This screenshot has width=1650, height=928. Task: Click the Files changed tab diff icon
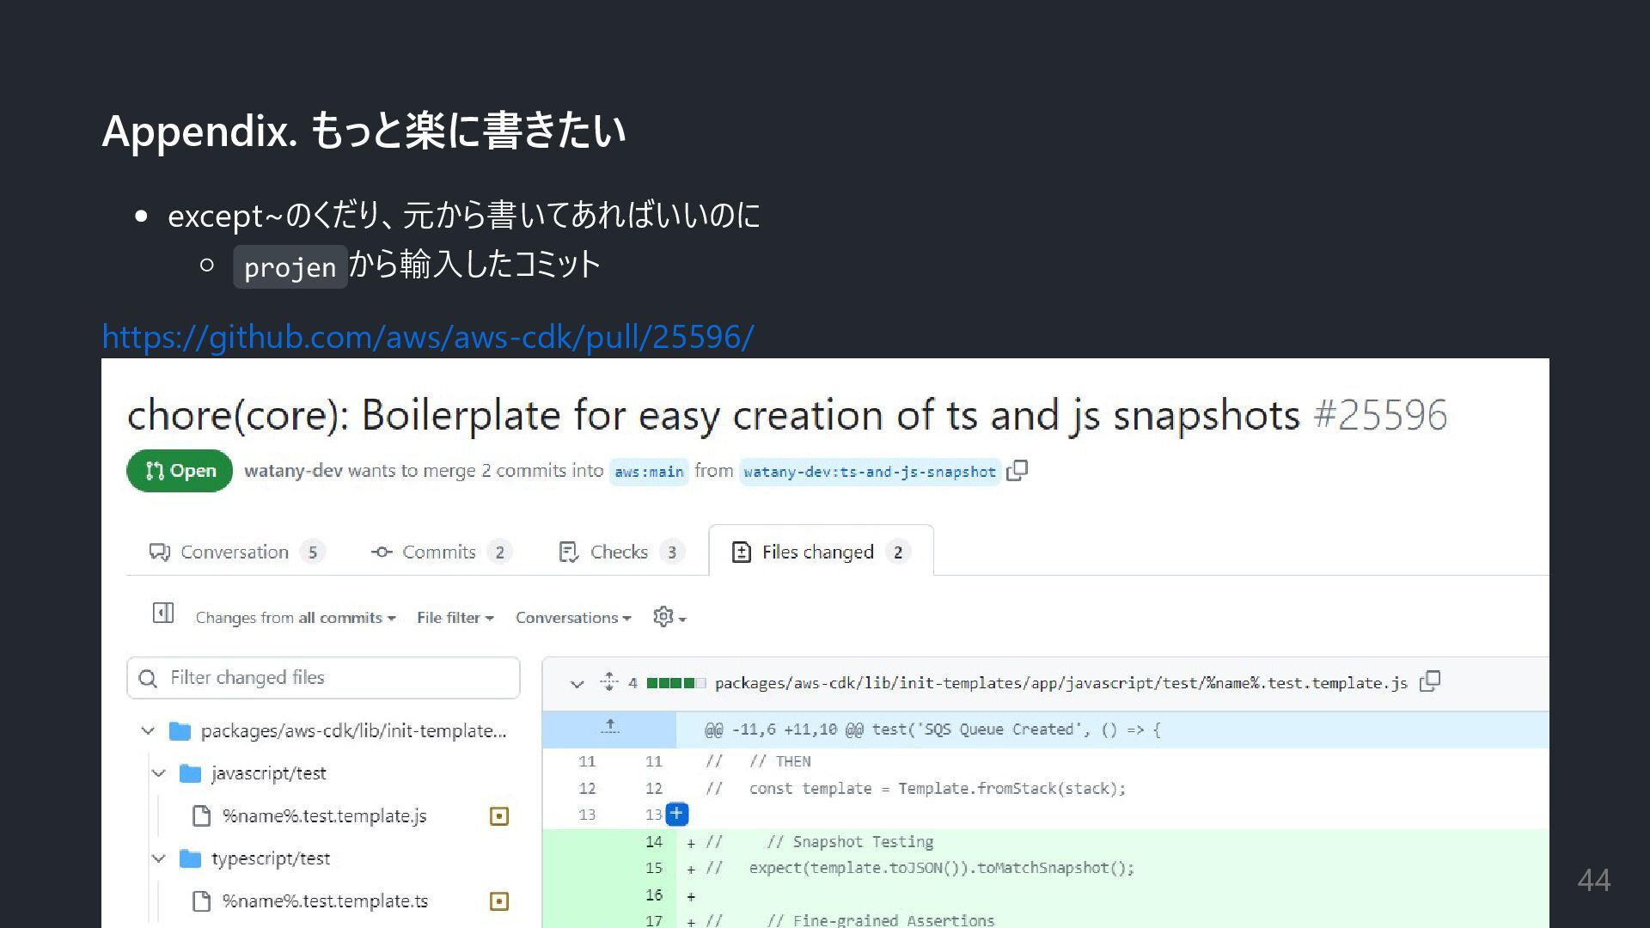pos(741,552)
